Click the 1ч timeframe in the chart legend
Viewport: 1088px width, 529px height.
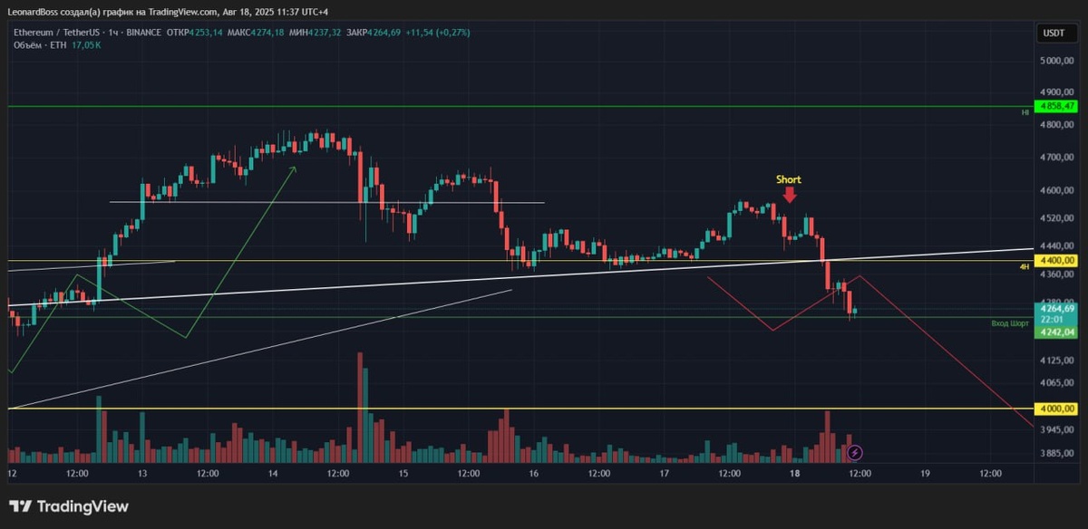[x=113, y=33]
